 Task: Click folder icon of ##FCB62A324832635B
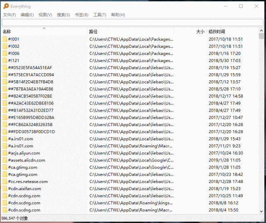click(x=5, y=124)
